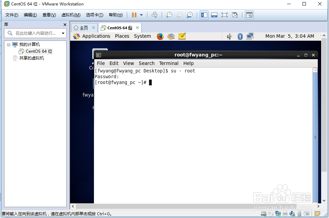Screen dimensions: 329x218
Task: Click the printer status bar icon
Action: click(285, 214)
